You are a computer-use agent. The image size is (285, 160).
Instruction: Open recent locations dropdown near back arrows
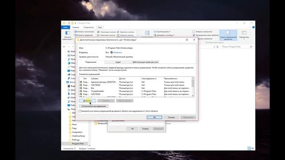click(73, 47)
